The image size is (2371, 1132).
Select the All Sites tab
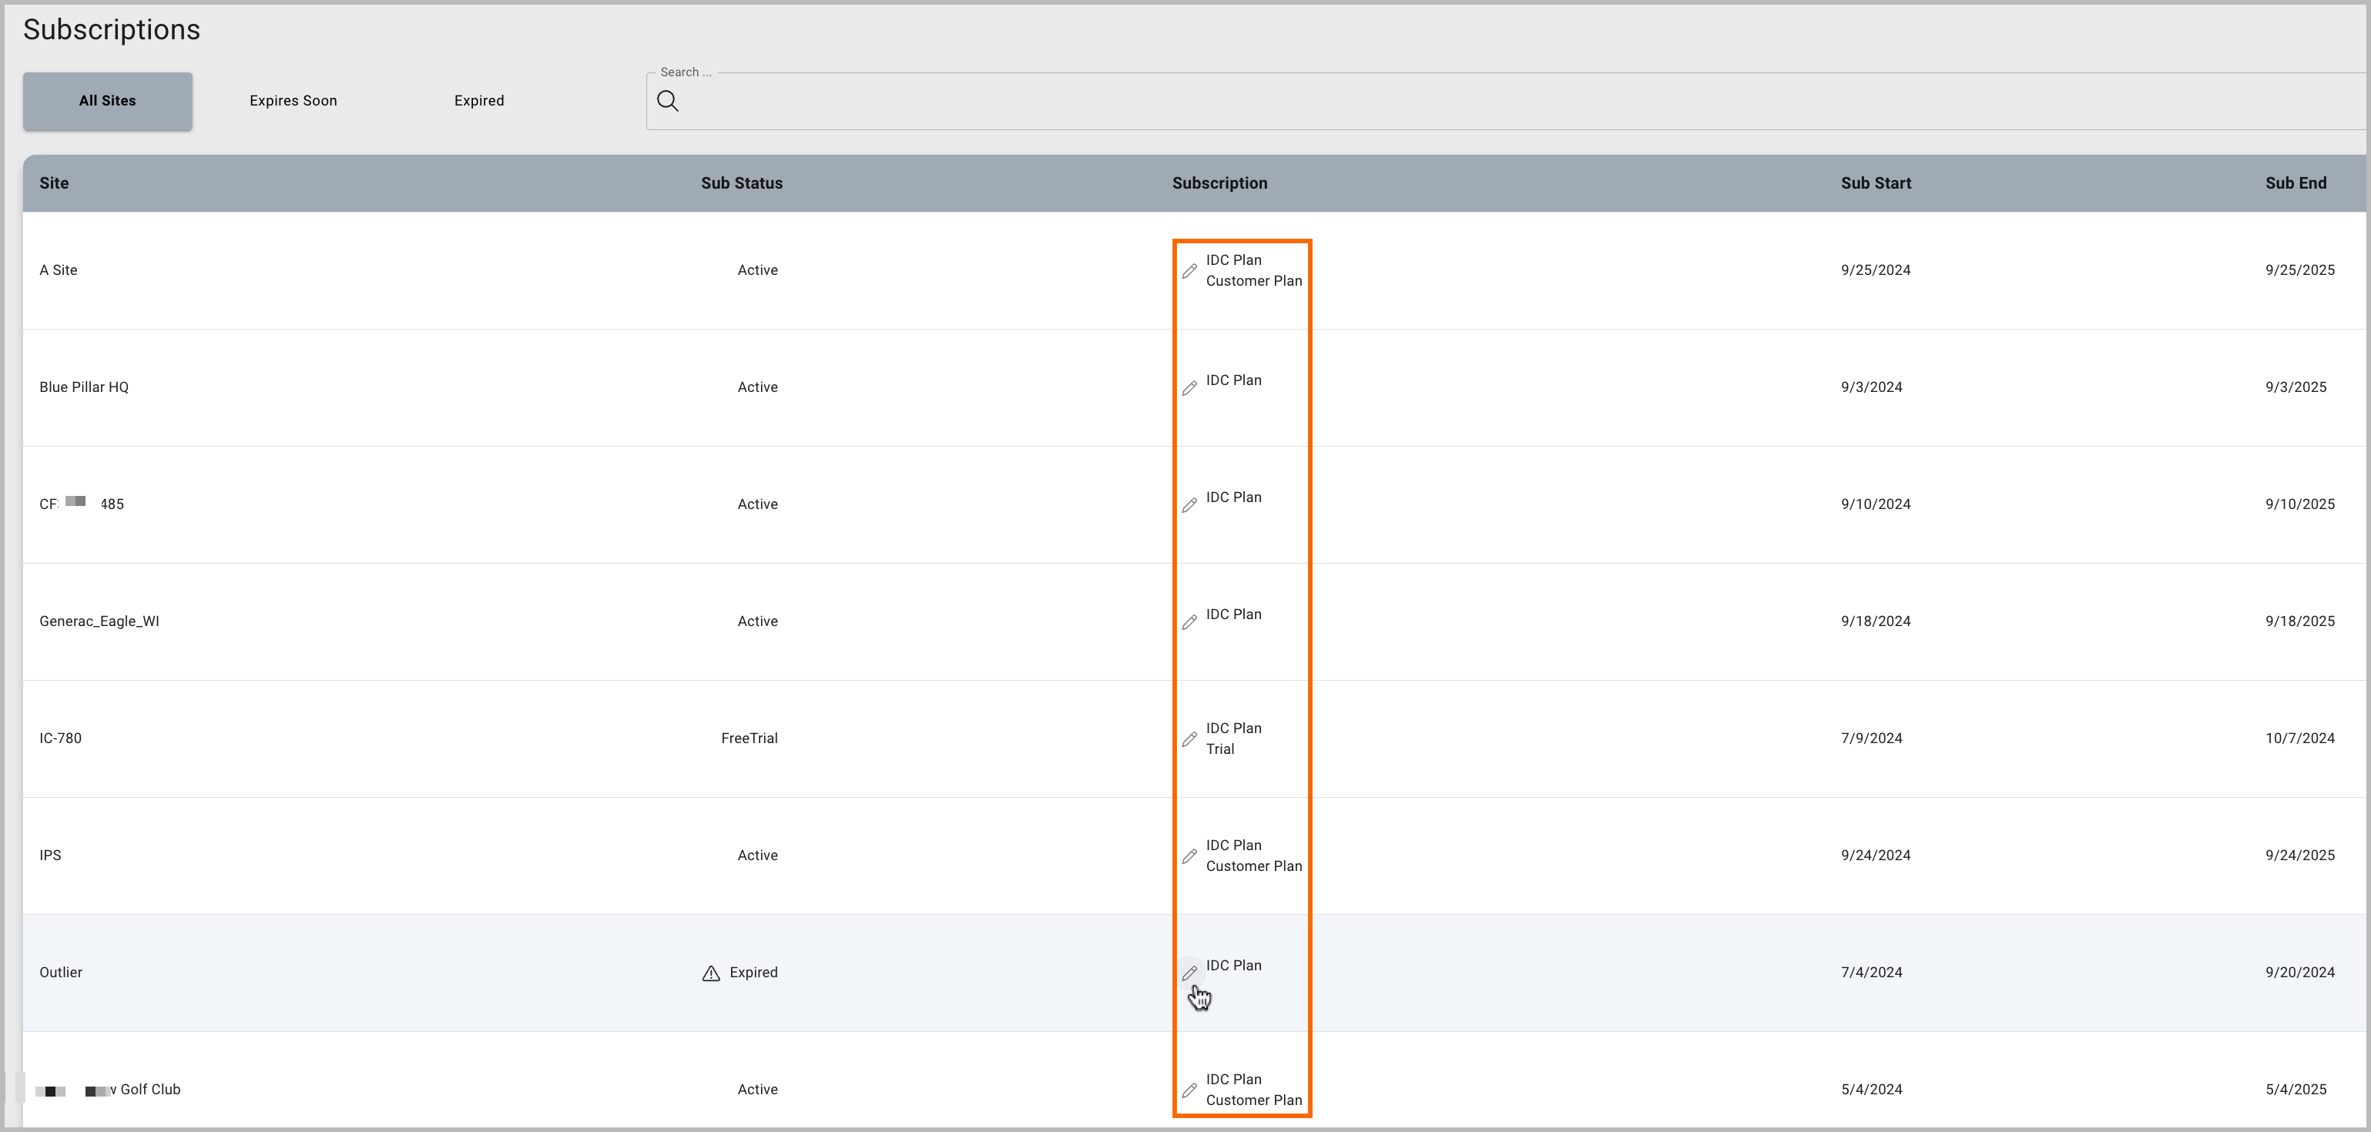pyautogui.click(x=108, y=101)
